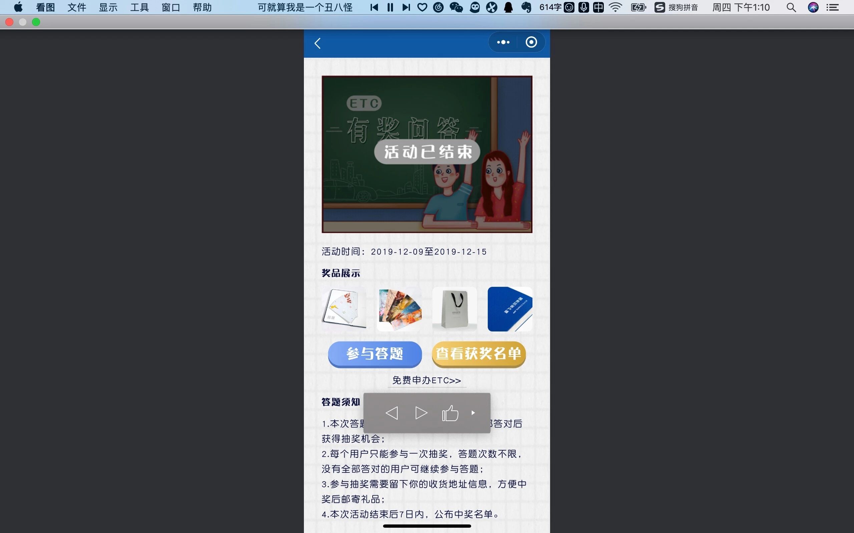Open the 工具 menu
The height and width of the screenshot is (533, 854).
coord(139,7)
